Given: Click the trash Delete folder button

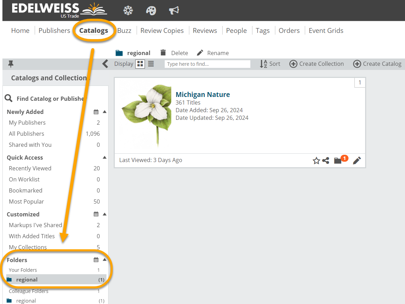Looking at the screenshot, I should tap(174, 53).
